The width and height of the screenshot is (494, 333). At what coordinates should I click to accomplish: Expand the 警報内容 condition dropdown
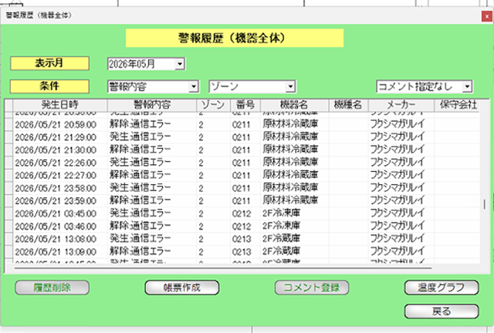(194, 86)
